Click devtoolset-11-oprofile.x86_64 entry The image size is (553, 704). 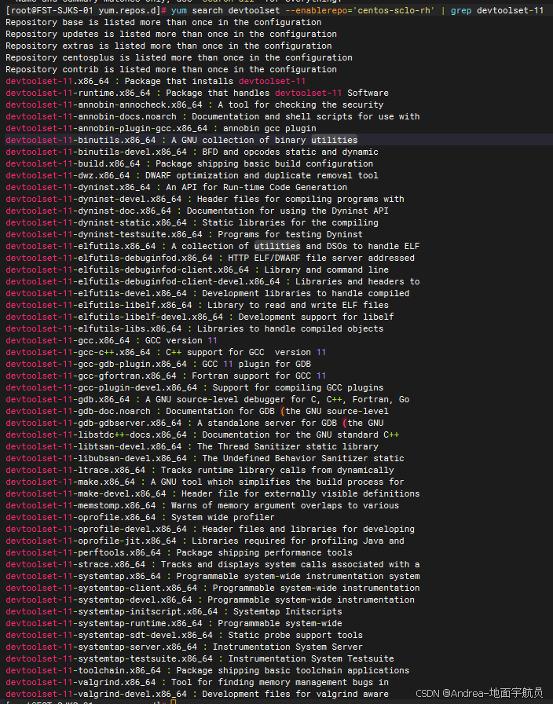tap(140, 517)
